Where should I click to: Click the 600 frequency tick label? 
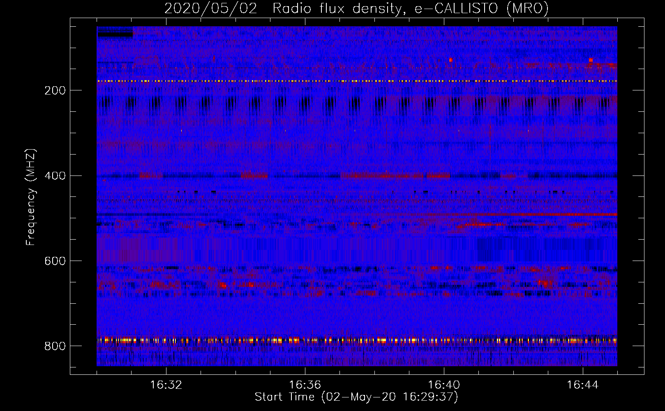click(55, 261)
